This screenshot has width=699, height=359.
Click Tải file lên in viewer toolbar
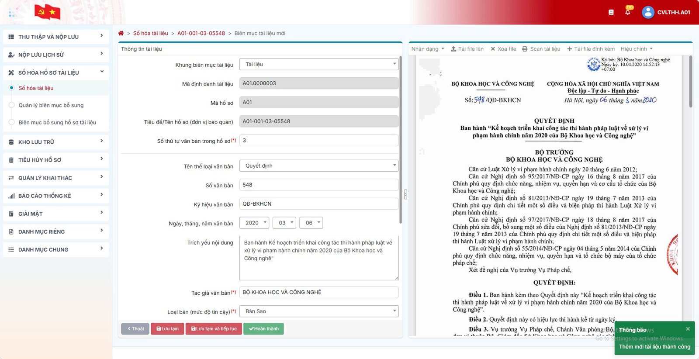click(467, 49)
